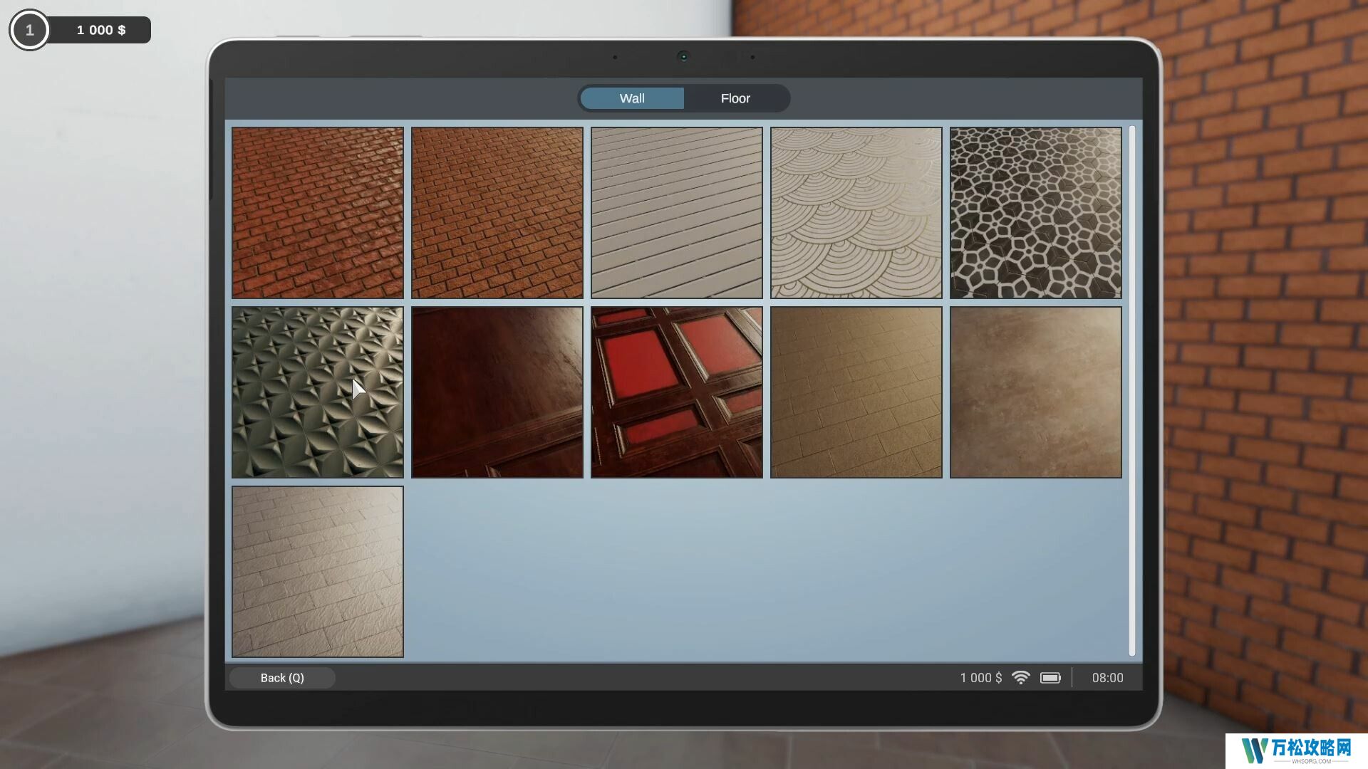The width and height of the screenshot is (1368, 769).
Task: Choose the light beige brick tile texture
Action: click(318, 572)
